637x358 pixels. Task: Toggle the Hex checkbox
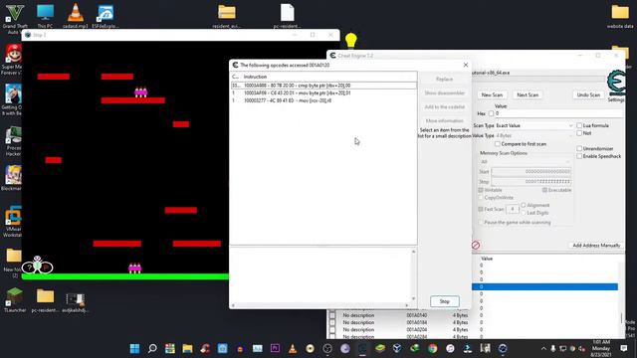(491, 113)
